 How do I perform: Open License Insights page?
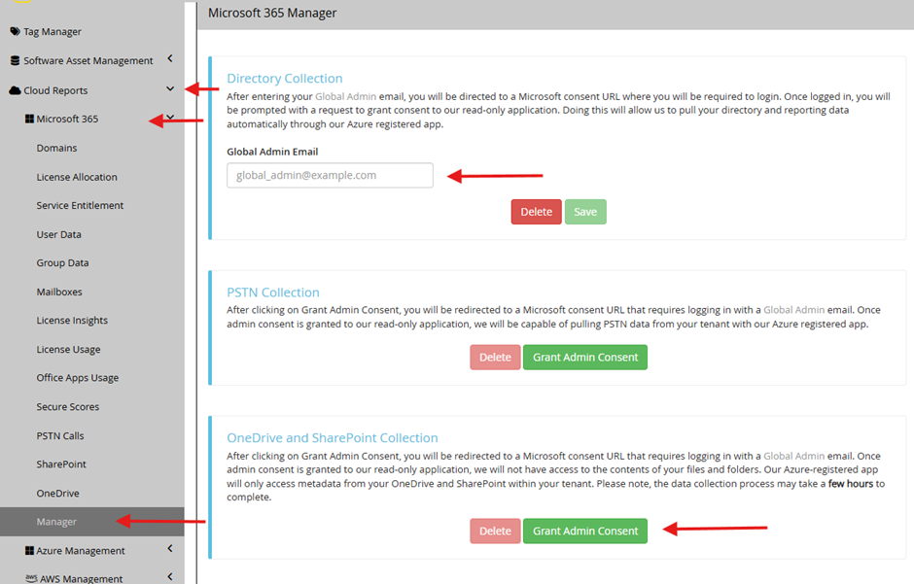tap(72, 321)
